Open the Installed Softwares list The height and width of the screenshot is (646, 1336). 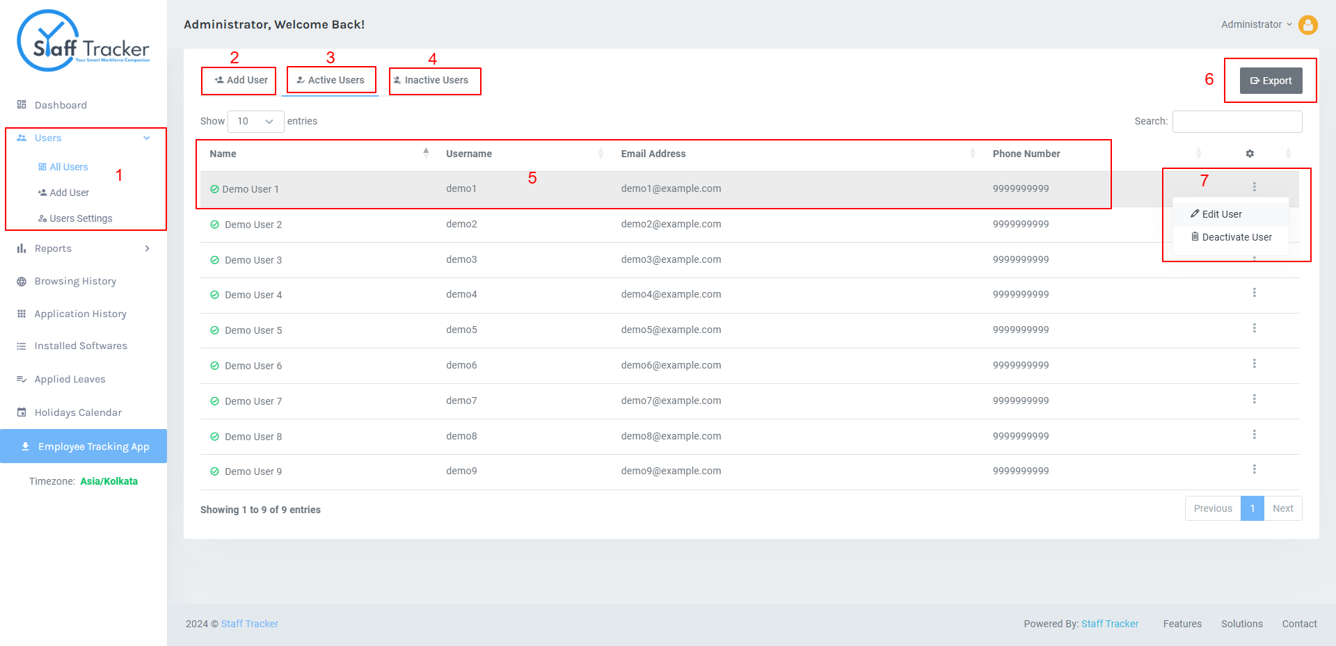81,346
